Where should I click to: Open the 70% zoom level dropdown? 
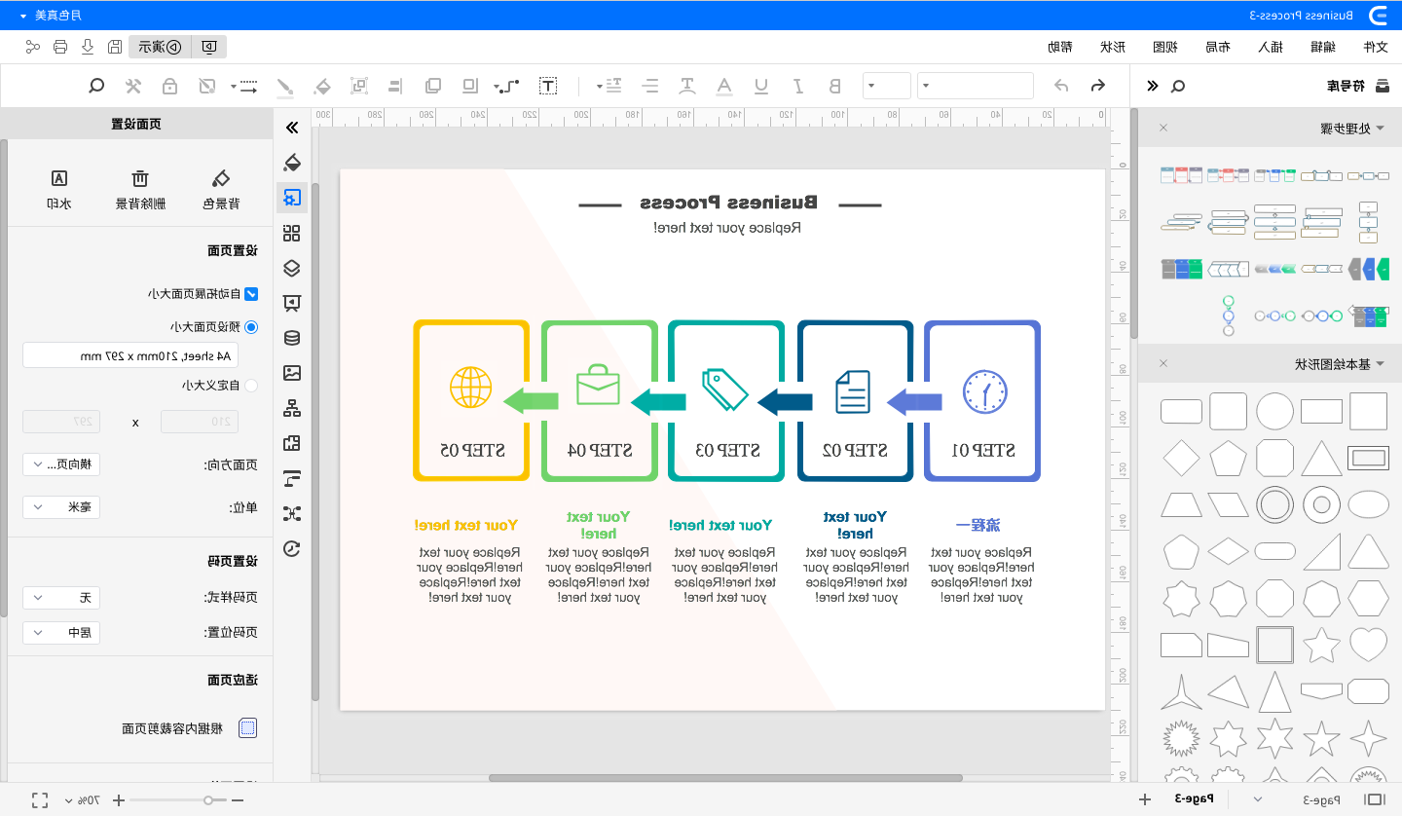pyautogui.click(x=83, y=799)
